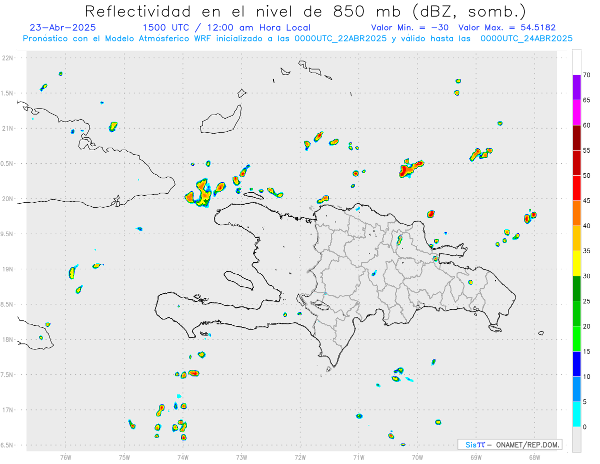Click the '25' label on the color scale
Image resolution: width=600 pixels, height=464 pixels.
coord(586,301)
